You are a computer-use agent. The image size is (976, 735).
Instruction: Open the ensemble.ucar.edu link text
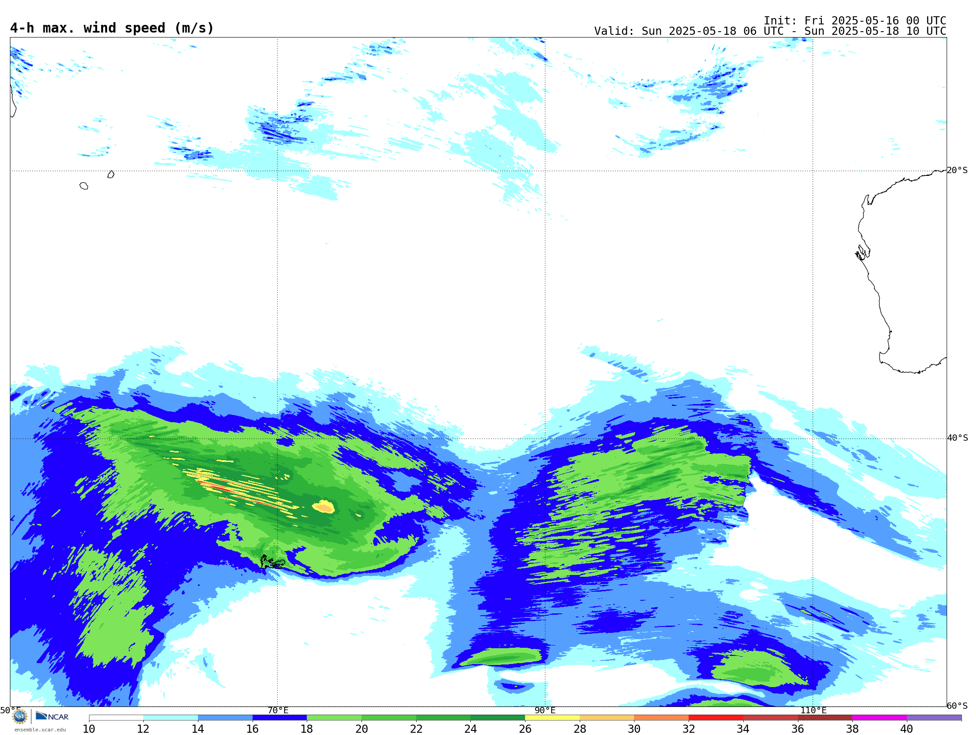(x=40, y=730)
